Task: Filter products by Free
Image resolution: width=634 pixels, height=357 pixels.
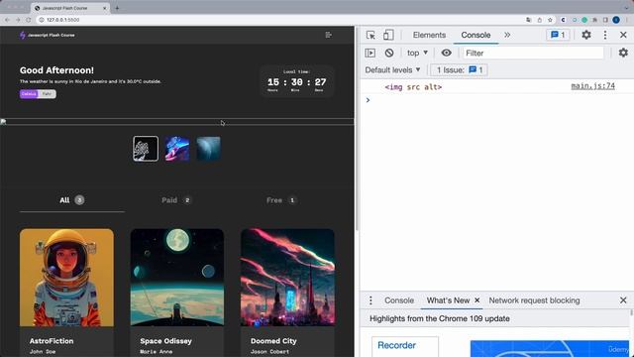Action: click(x=281, y=200)
